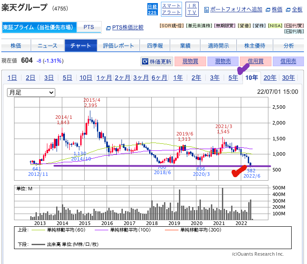Image resolution: width=307 pixels, height=264 pixels.
Task: Click the 現物買 button
Action: tap(190, 61)
